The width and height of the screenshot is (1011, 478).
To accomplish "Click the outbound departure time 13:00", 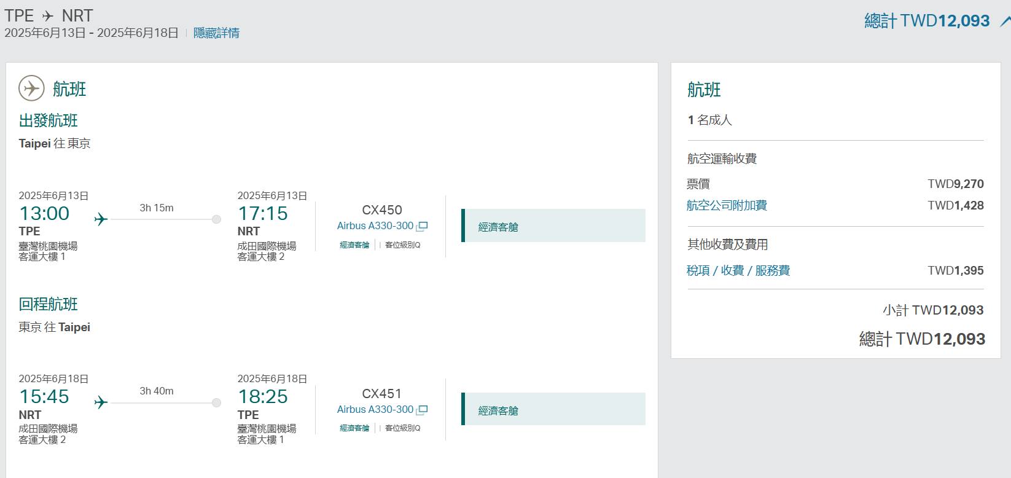I will point(44,214).
